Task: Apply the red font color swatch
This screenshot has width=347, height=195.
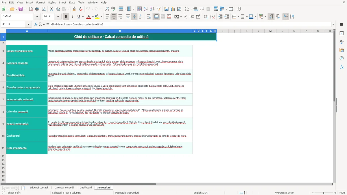Action: tap(89, 17)
